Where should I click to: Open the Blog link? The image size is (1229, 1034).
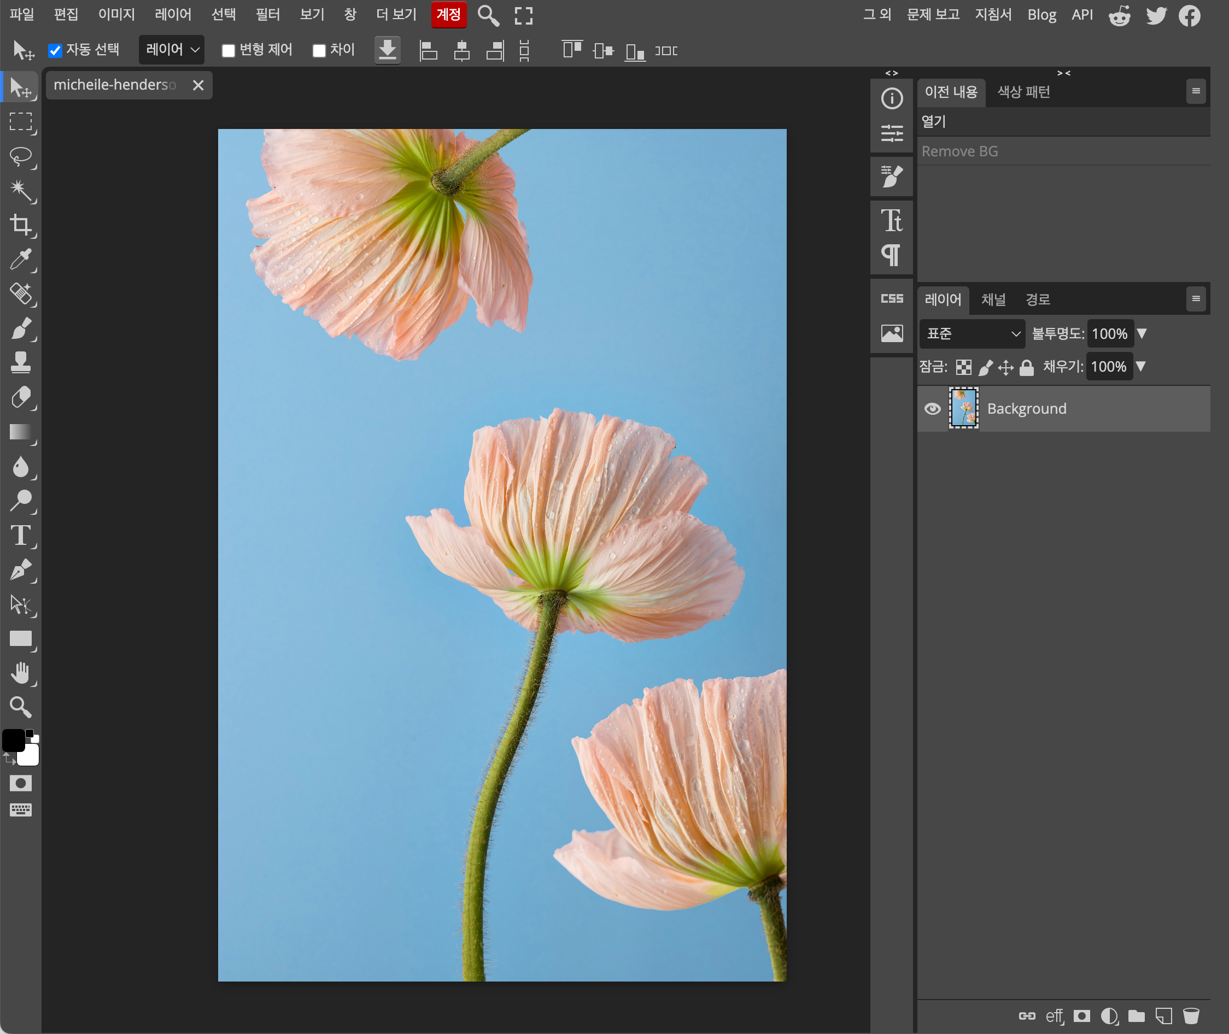click(1041, 14)
